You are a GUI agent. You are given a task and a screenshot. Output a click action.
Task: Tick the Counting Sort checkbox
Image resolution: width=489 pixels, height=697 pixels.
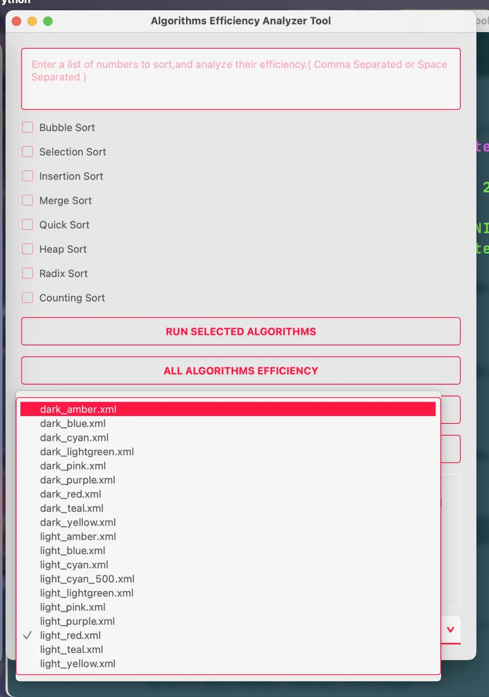coord(27,298)
